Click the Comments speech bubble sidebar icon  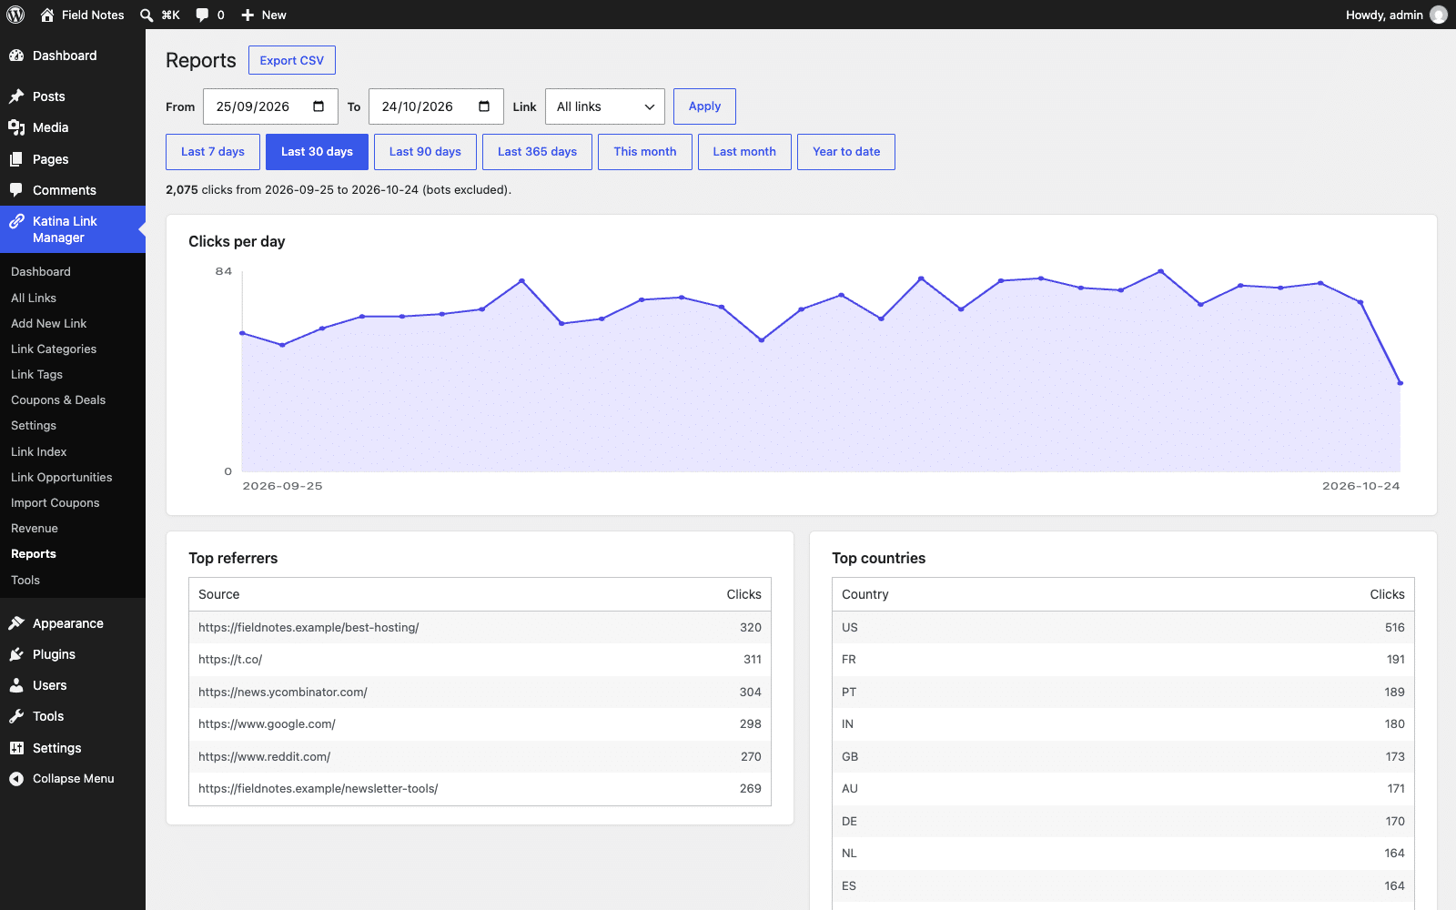(x=16, y=190)
